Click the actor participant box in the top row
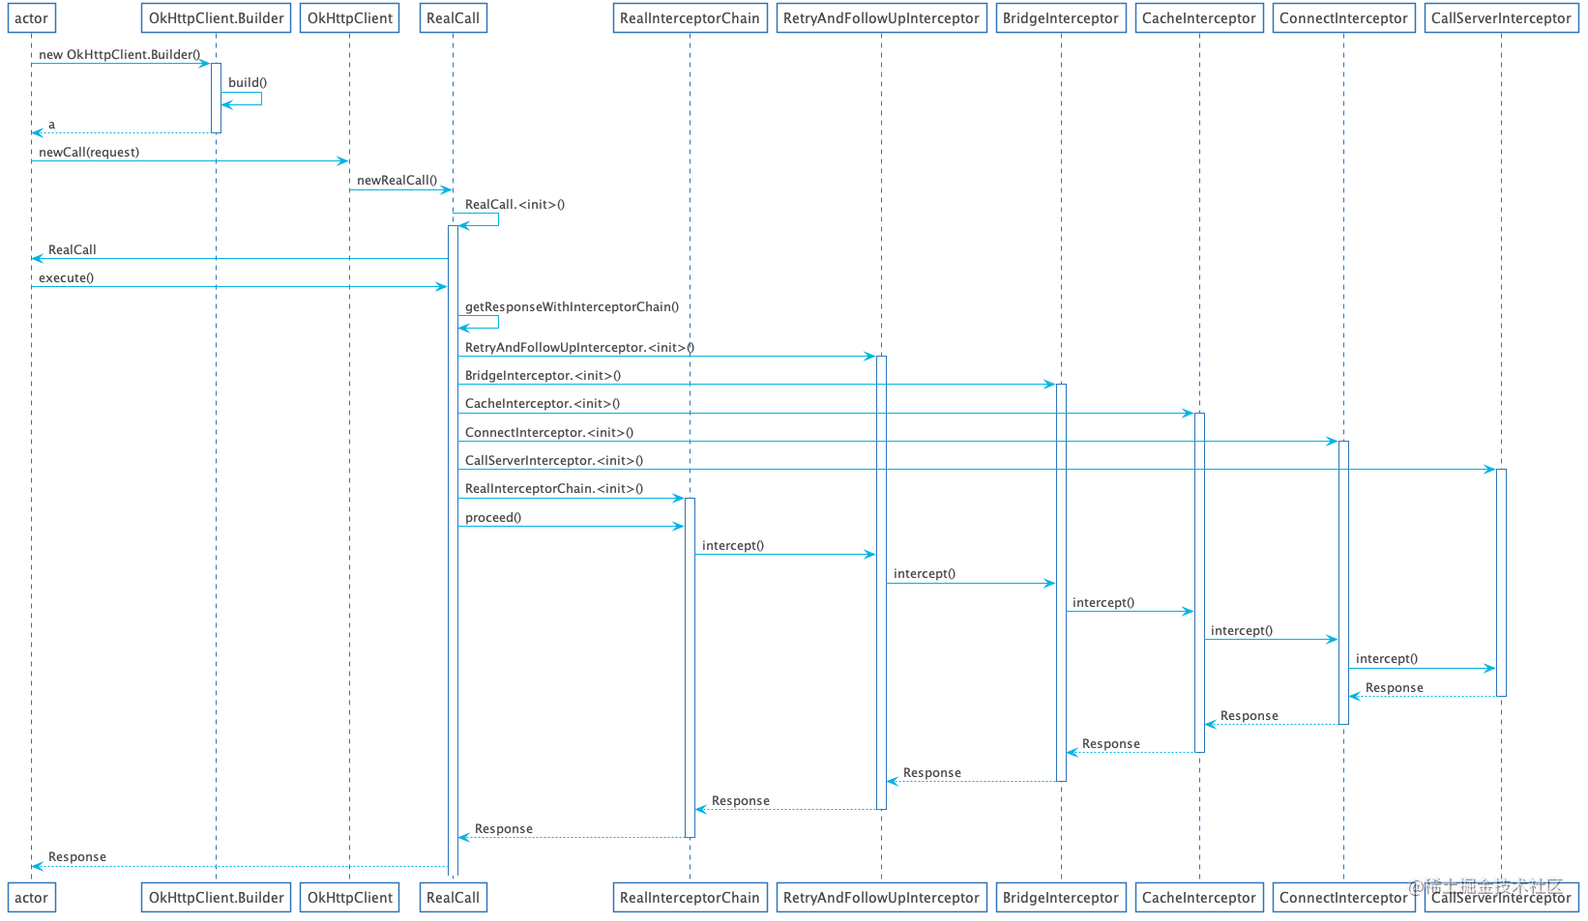1588x921 pixels. click(x=31, y=18)
